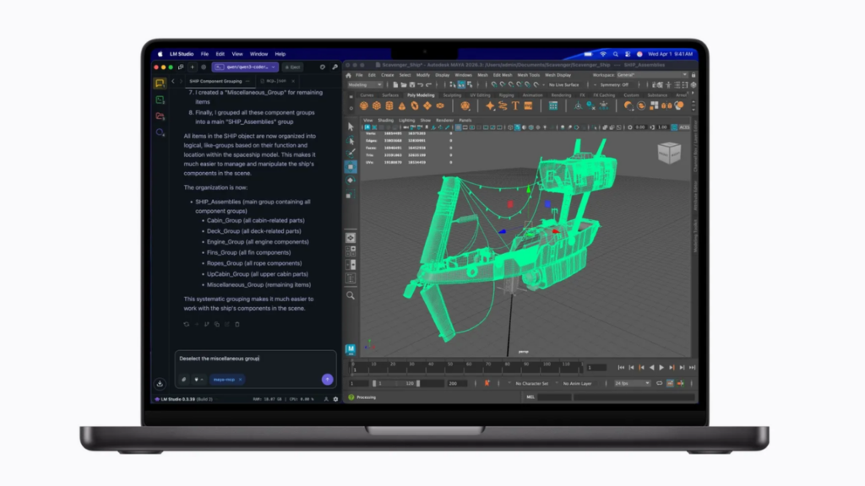Switch to the Sculpting shelf tab

(x=452, y=95)
